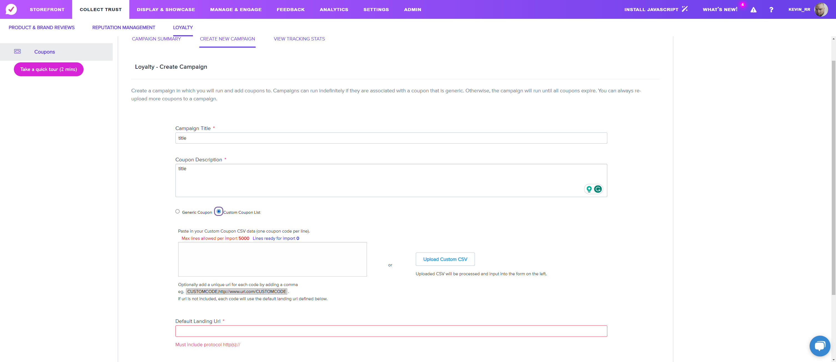Open the live chat bubble widget
This screenshot has height=362, width=836.
point(820,346)
